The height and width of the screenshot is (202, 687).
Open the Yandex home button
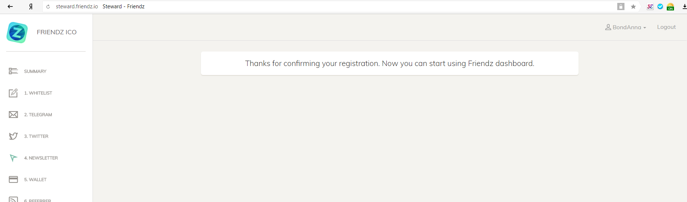[31, 6]
